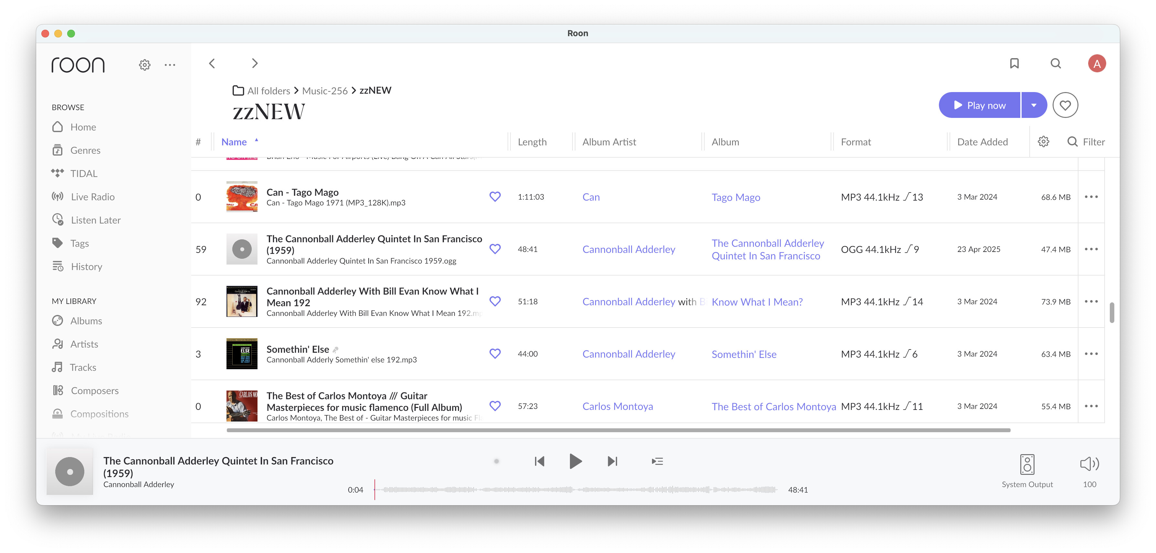The height and width of the screenshot is (553, 1156).
Task: Open the profile avatar A
Action: click(x=1097, y=63)
